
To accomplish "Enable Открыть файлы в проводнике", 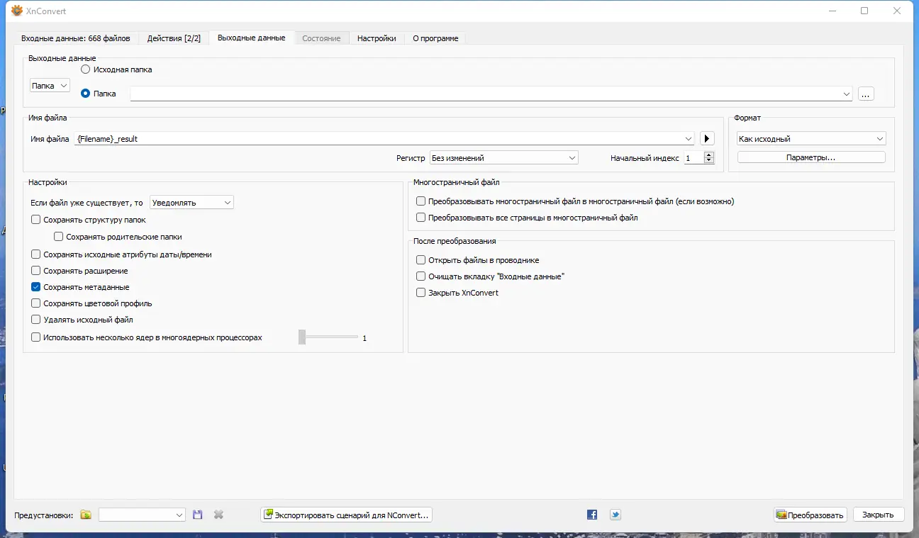I will pyautogui.click(x=421, y=260).
